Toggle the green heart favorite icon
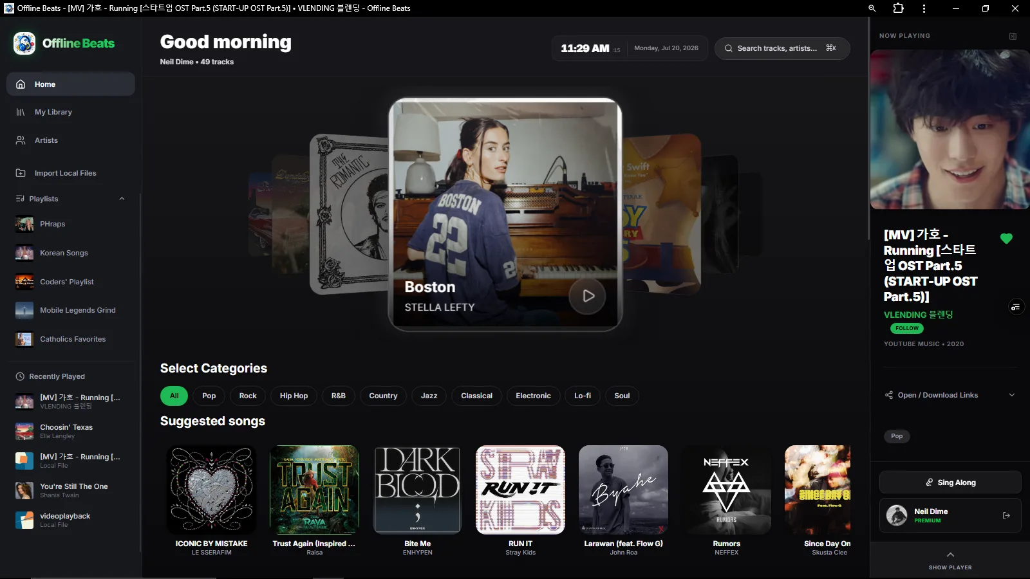 [x=1006, y=239]
